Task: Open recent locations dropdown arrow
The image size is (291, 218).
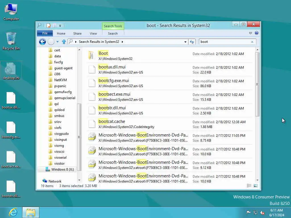Action: click(57, 42)
